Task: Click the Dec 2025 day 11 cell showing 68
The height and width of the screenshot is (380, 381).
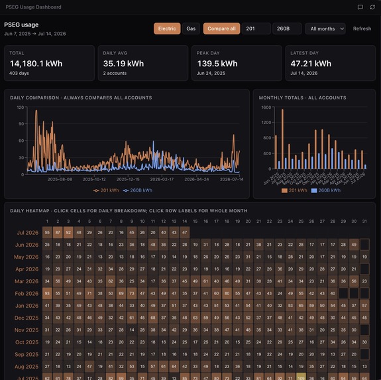Action: tap(153, 318)
